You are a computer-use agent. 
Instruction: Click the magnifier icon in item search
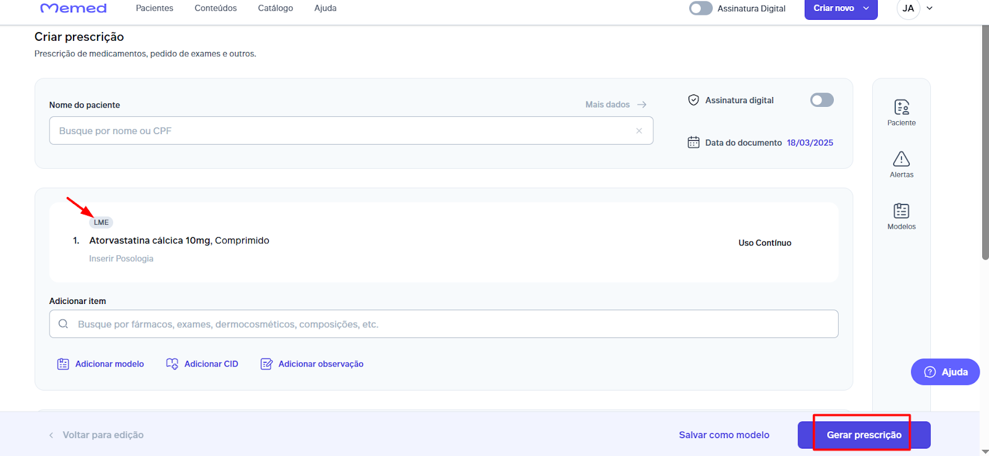click(63, 324)
